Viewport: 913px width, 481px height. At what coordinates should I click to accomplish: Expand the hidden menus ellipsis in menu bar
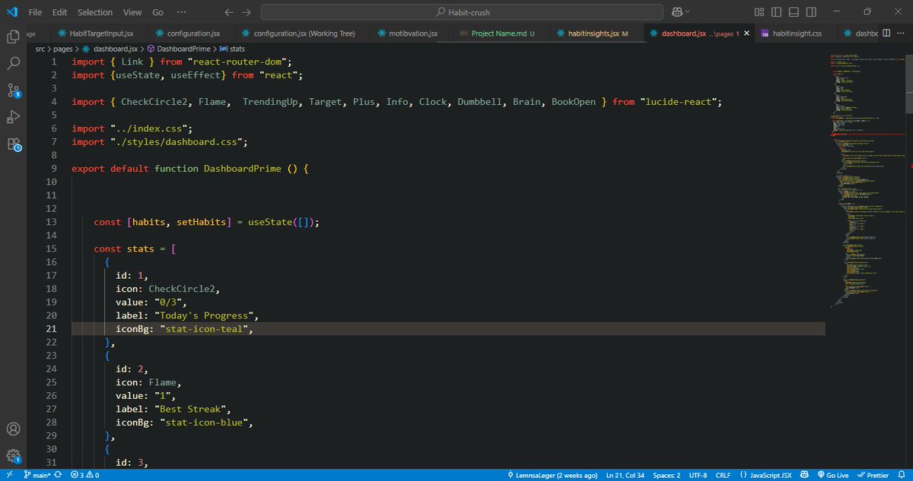(182, 12)
